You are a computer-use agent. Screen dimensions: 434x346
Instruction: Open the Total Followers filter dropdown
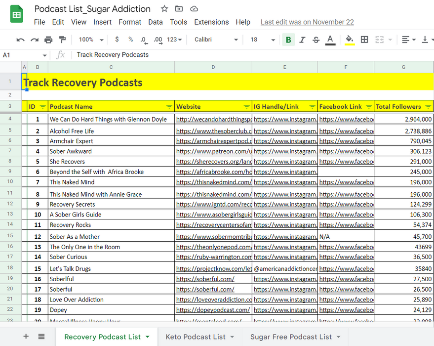tap(428, 107)
